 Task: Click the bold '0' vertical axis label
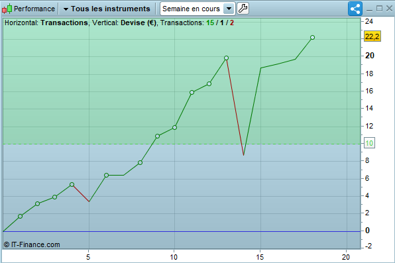[x=367, y=231]
